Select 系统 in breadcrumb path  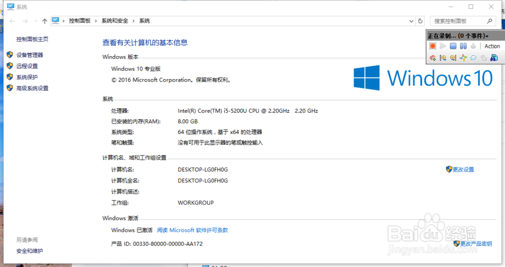[144, 21]
